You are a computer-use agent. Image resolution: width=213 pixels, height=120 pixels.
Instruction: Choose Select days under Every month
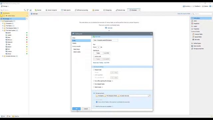point(77,49)
